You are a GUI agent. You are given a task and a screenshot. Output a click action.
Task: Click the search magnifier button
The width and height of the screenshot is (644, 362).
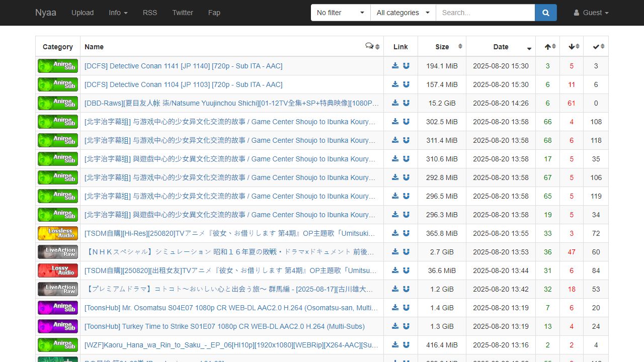[x=546, y=13]
